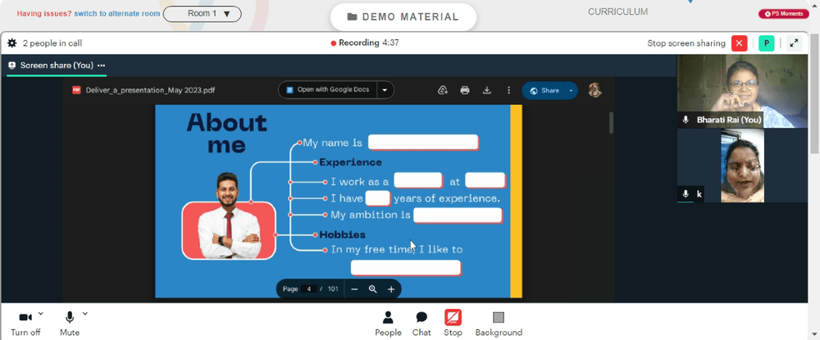The image size is (820, 340).
Task: Zoom out the PDF page
Action: coord(354,289)
